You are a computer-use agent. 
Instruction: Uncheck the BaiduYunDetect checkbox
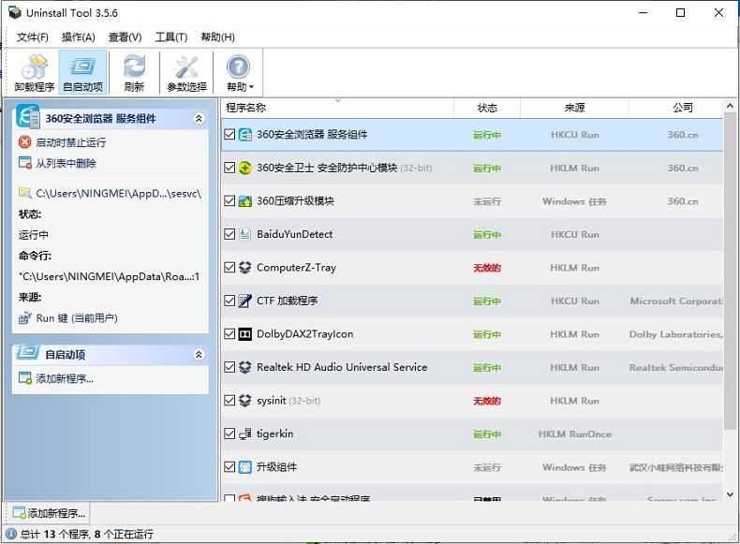click(229, 234)
